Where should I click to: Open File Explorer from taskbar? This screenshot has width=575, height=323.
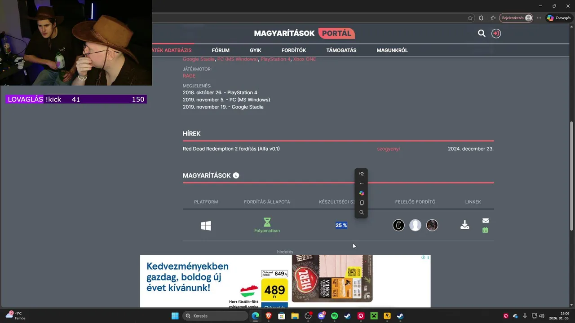pos(295,316)
